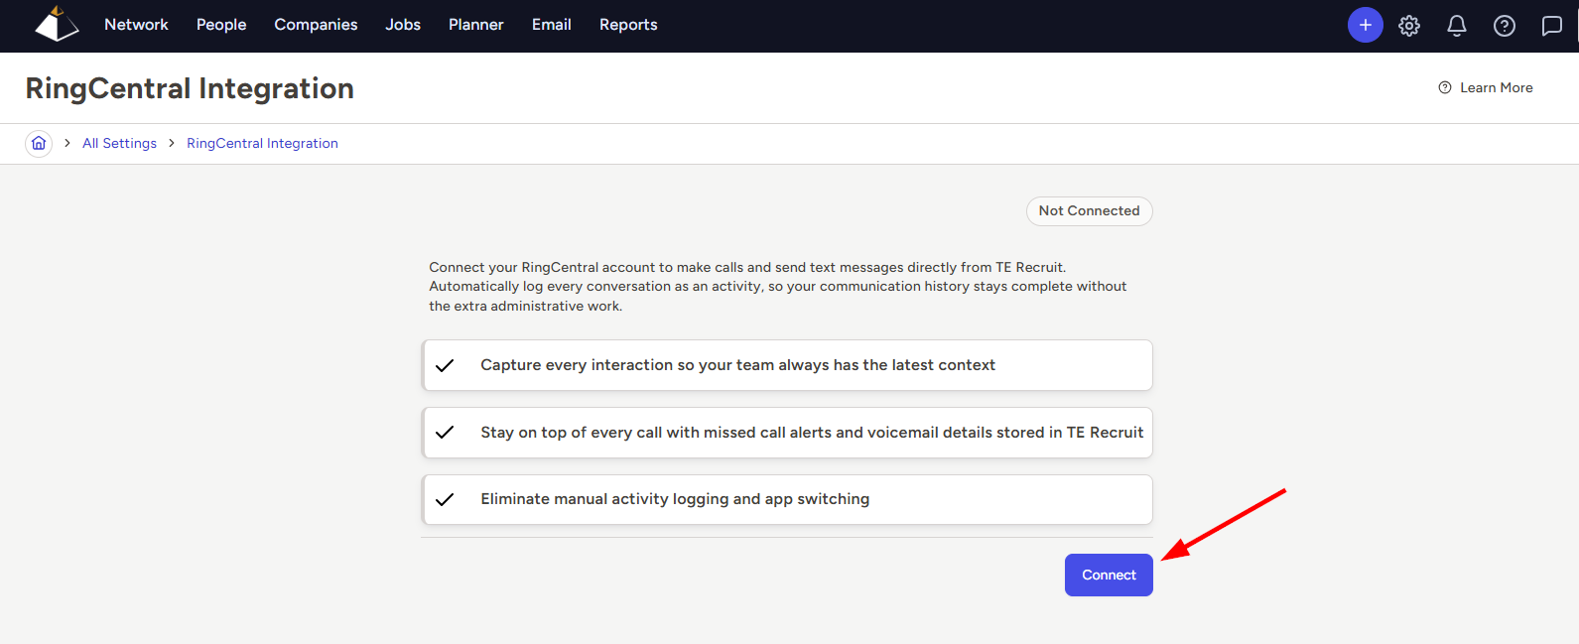Click the TE Recruit pyramid logo
The image size is (1579, 644).
pos(57,24)
